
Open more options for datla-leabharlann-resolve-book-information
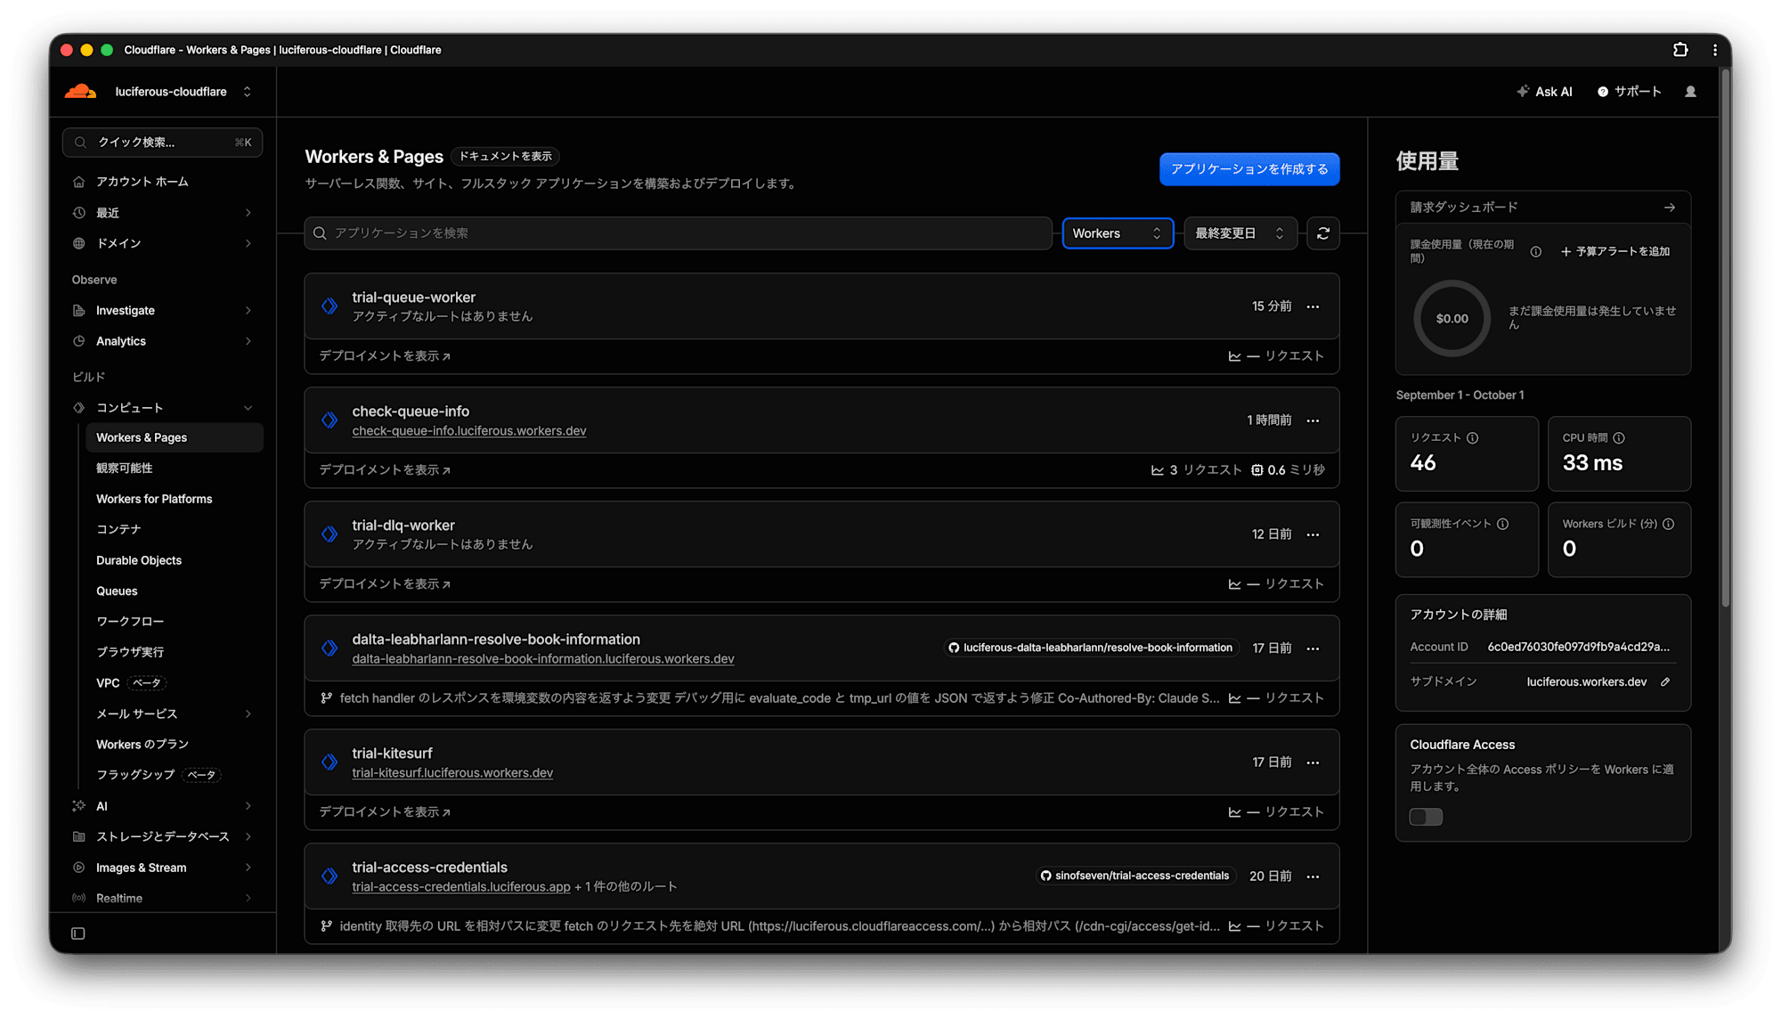[x=1313, y=648]
